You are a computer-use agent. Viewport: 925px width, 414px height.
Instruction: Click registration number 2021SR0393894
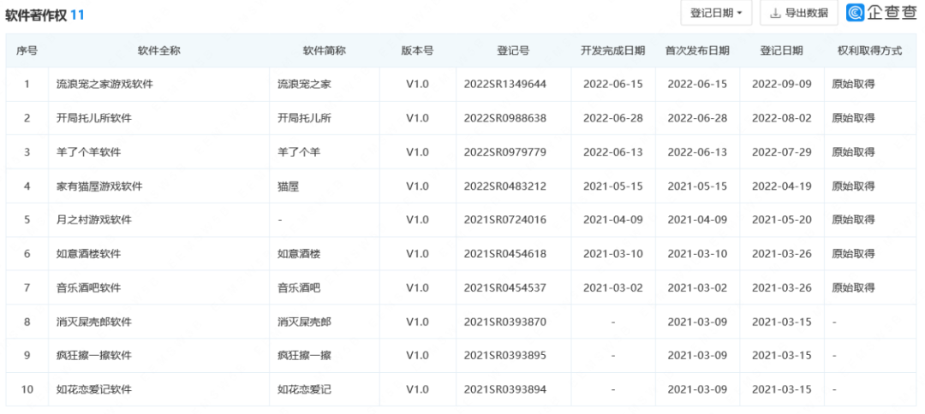coord(505,390)
